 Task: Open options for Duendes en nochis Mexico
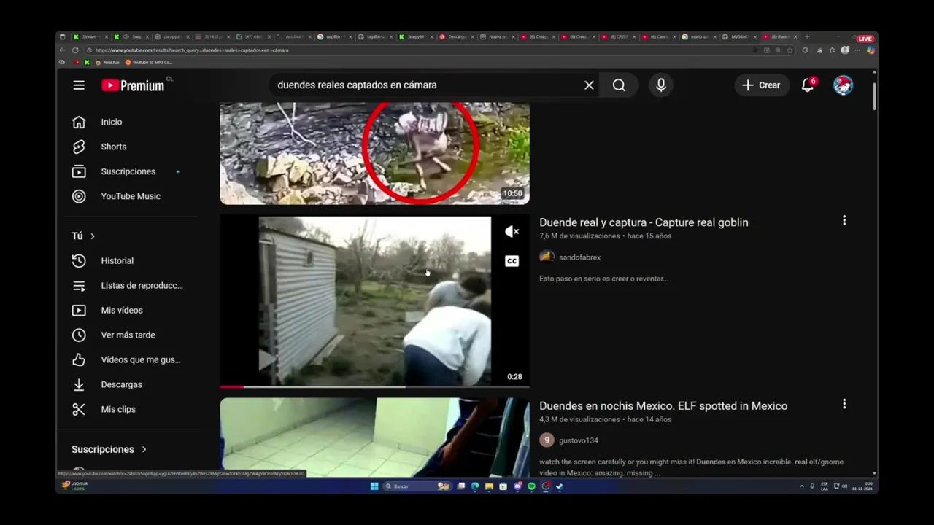[844, 404]
